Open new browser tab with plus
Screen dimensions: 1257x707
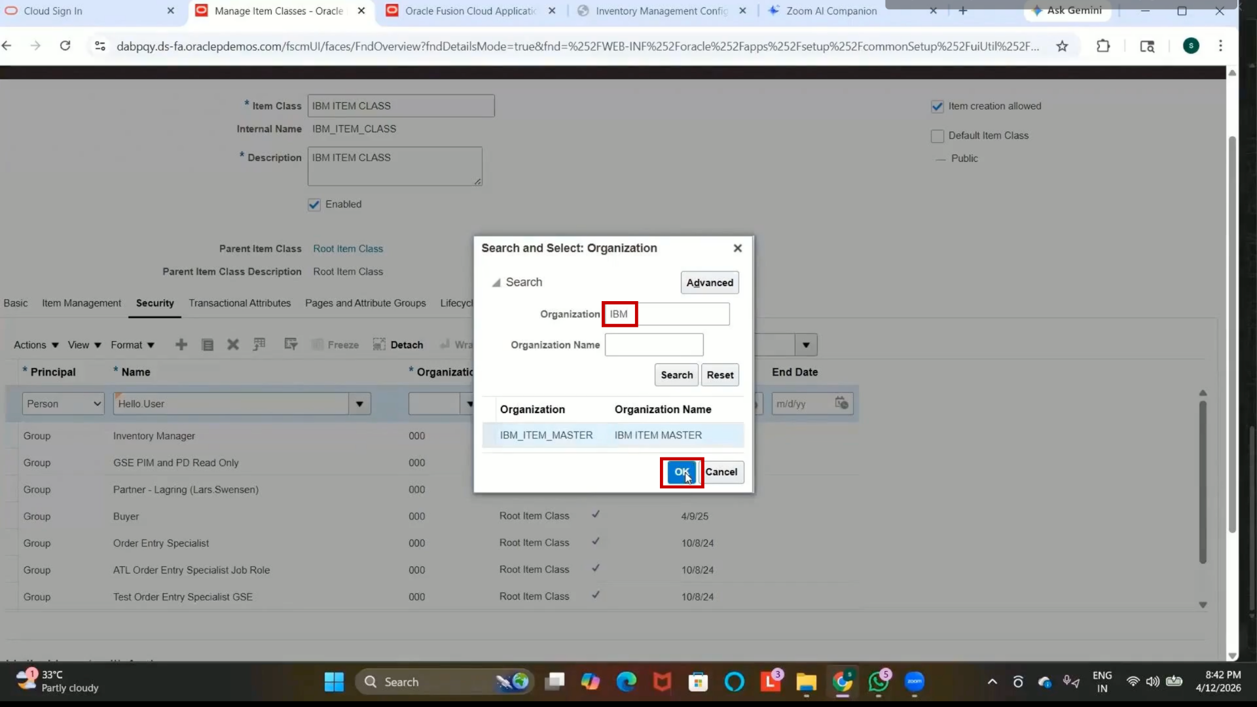[x=963, y=10]
